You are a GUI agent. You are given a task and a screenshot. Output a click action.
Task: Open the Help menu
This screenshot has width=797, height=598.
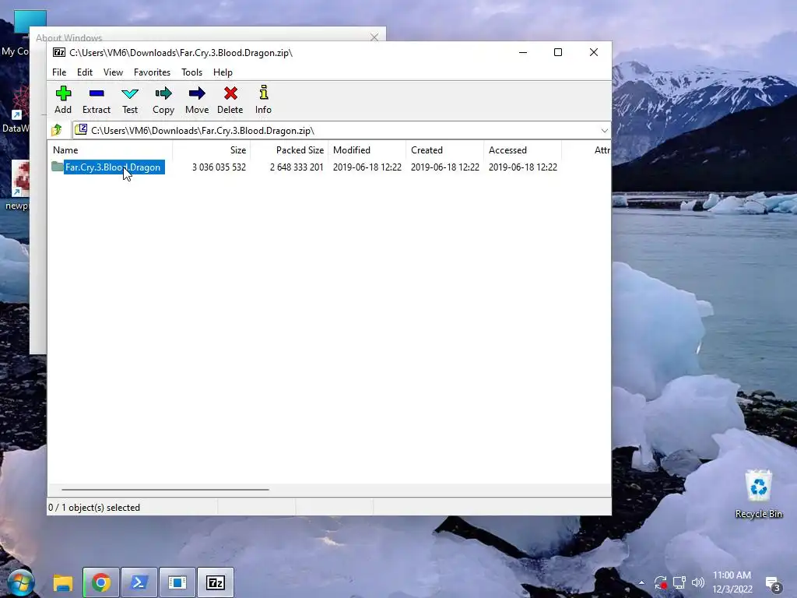(223, 72)
